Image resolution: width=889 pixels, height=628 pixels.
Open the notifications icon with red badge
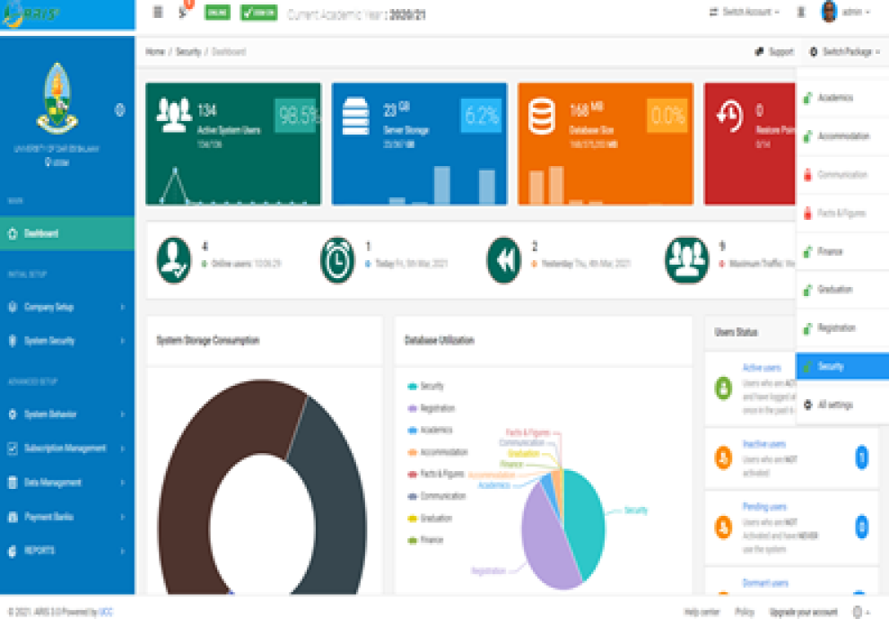point(183,13)
